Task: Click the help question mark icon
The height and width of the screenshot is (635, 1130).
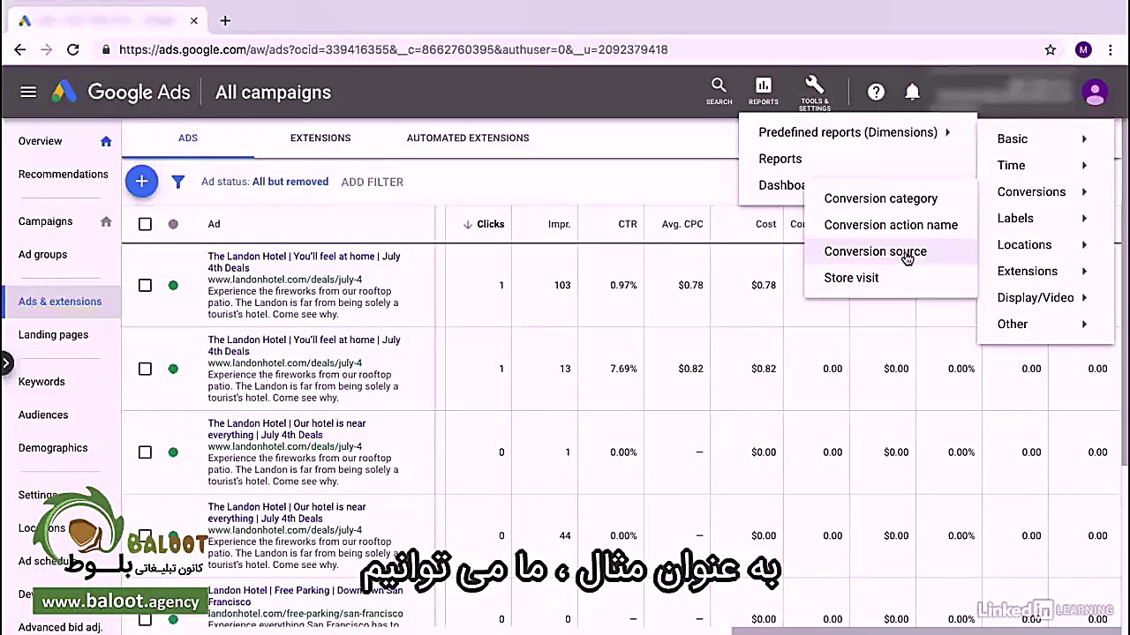Action: (876, 92)
